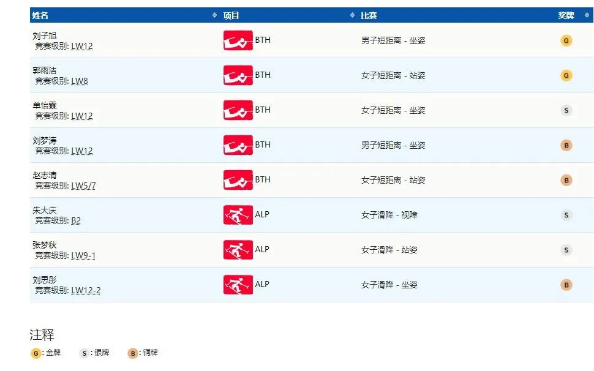Select the ALP icon in 刘思彤's row
Image resolution: width=594 pixels, height=371 pixels.
click(x=238, y=285)
